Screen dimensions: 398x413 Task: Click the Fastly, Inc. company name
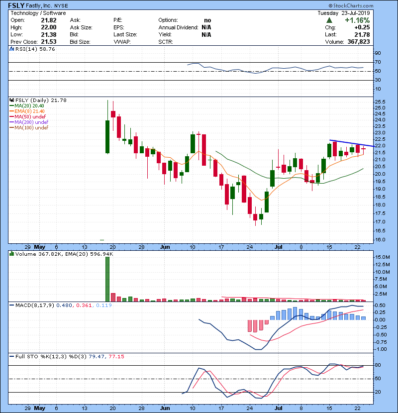(39, 5)
